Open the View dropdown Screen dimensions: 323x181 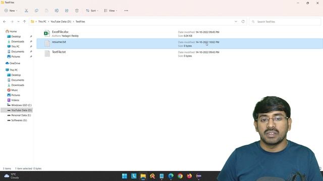click(111, 11)
